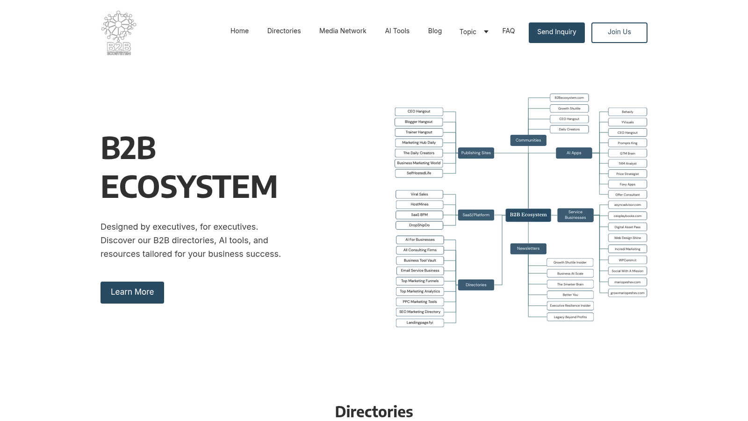The height and width of the screenshot is (421, 748).
Task: Click the Web Design Shine box
Action: point(627,238)
